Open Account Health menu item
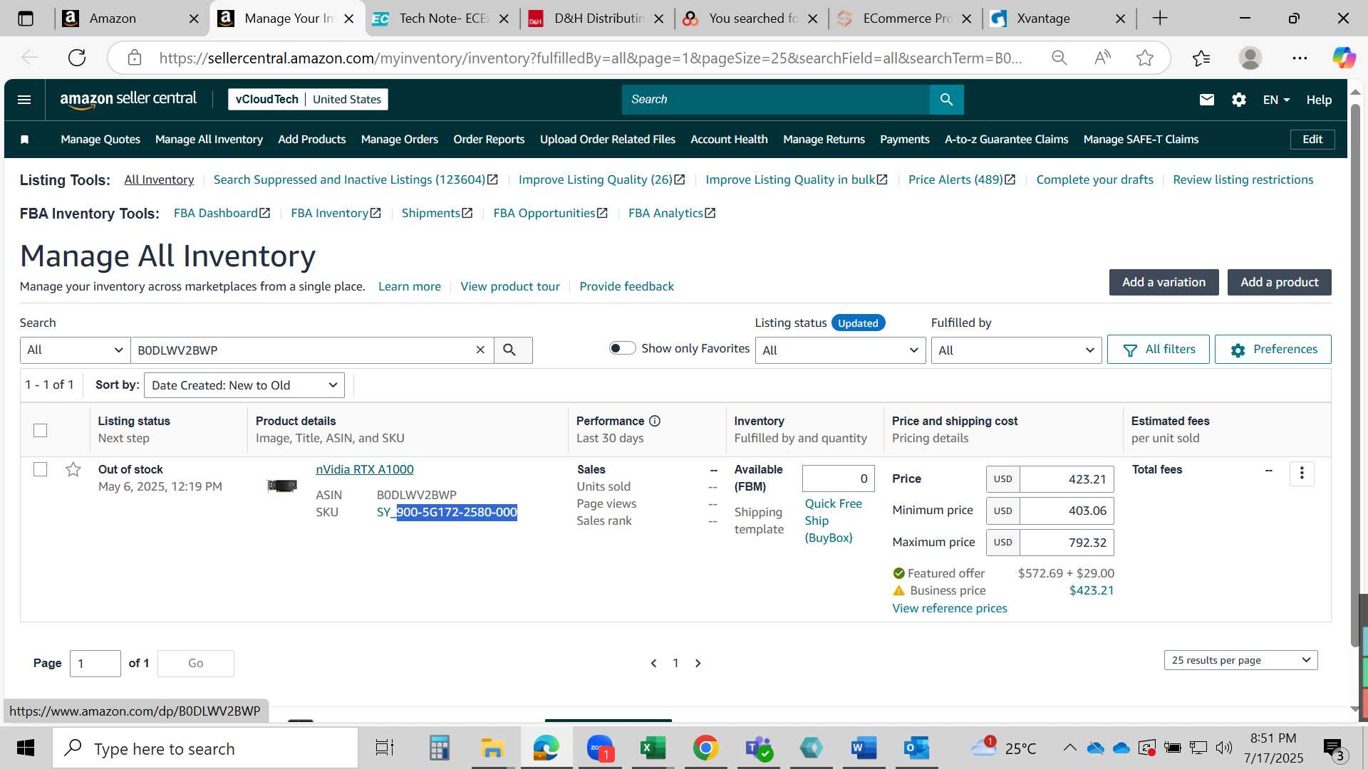The width and height of the screenshot is (1368, 769). [x=729, y=140]
